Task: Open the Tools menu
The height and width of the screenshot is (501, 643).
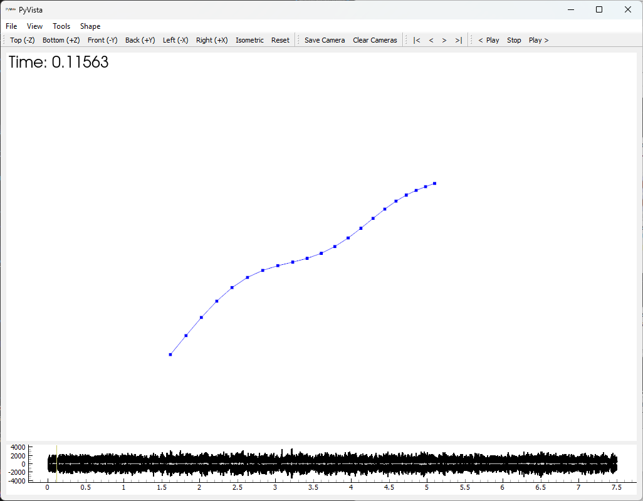Action: click(61, 26)
